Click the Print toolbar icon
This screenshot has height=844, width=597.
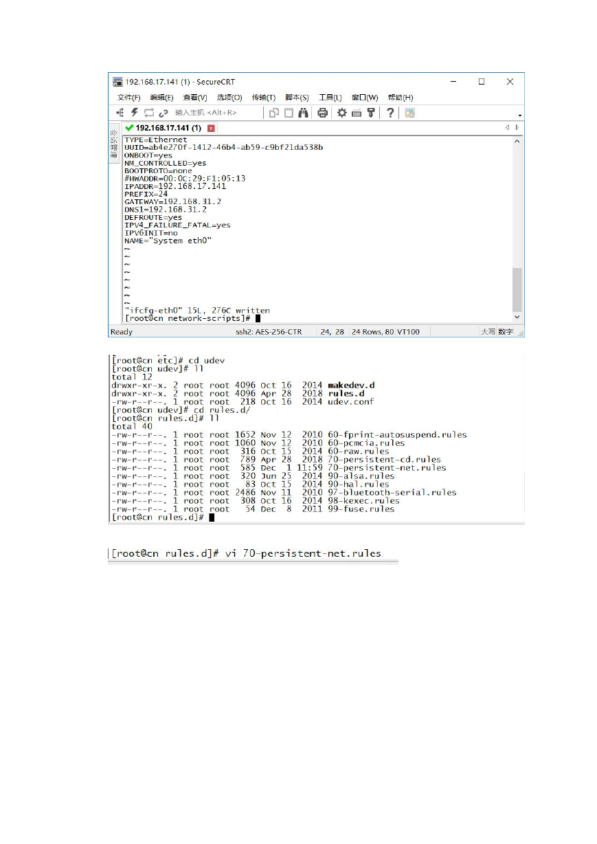tap(322, 113)
